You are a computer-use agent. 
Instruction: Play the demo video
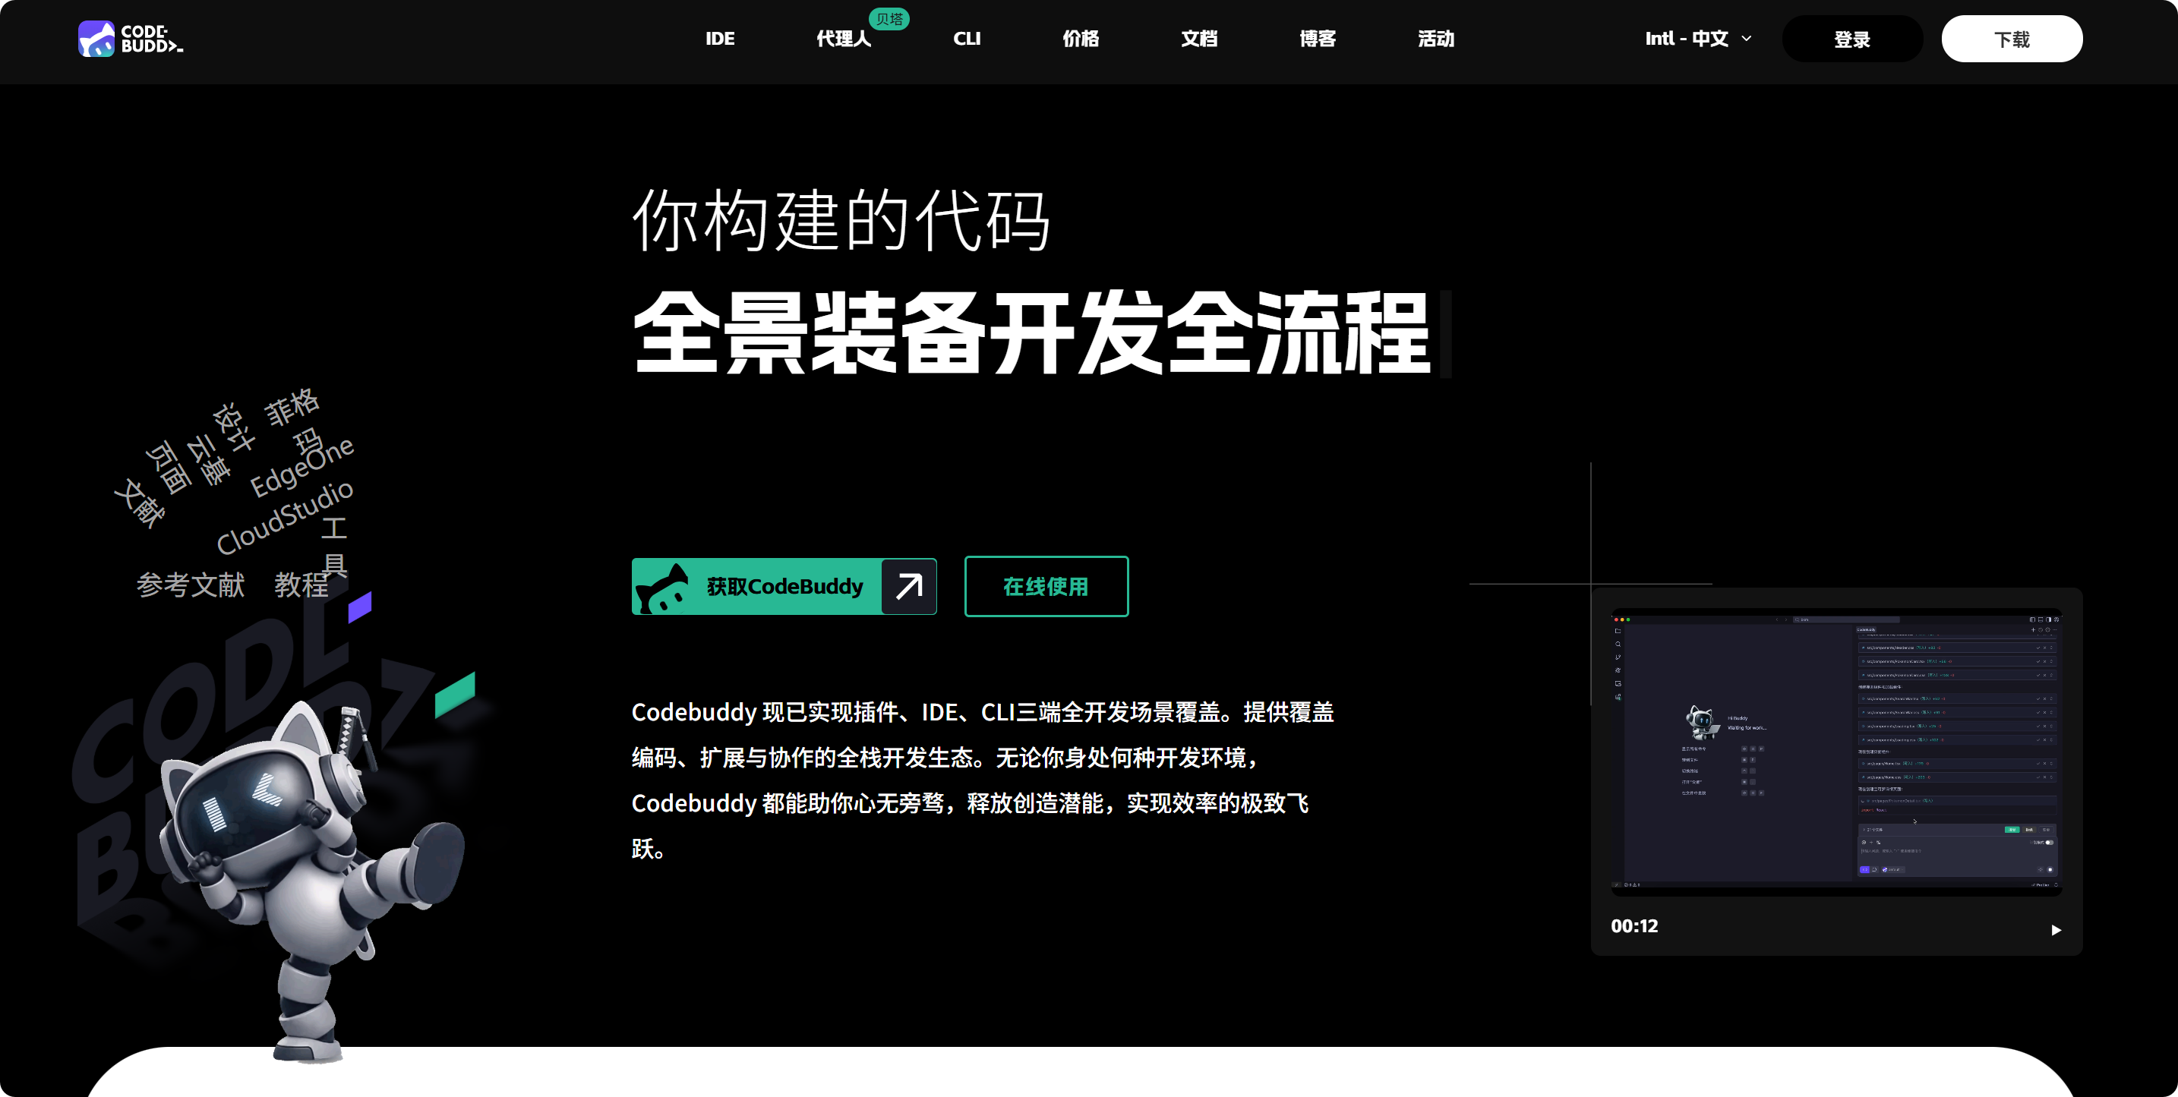coord(2056,930)
